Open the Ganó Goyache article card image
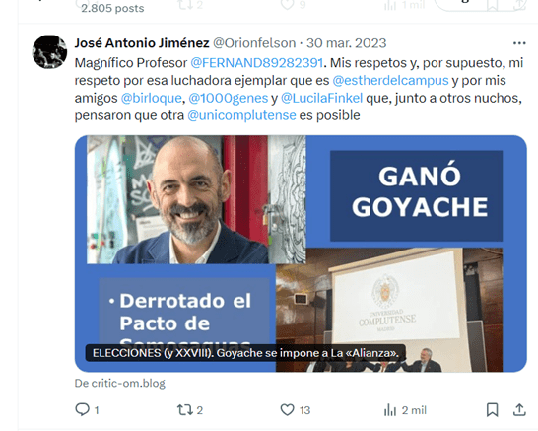538x431 pixels. pos(301,253)
